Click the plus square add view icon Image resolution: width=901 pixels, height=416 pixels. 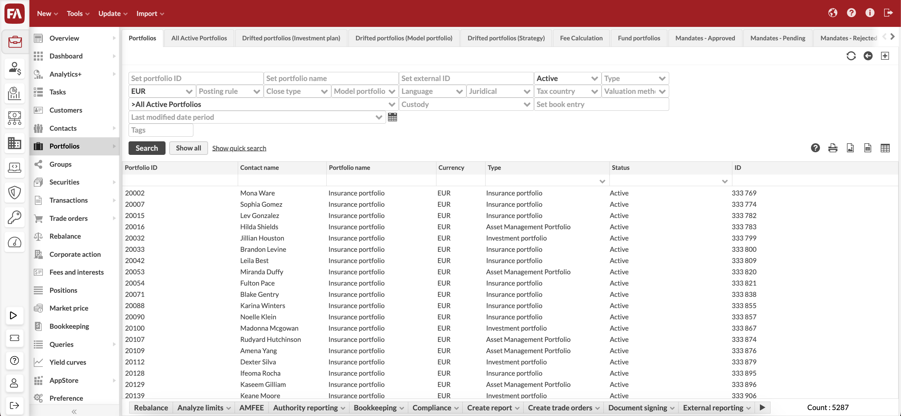tap(885, 56)
